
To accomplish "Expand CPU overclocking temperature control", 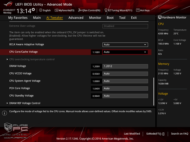I will tap(32, 59).
